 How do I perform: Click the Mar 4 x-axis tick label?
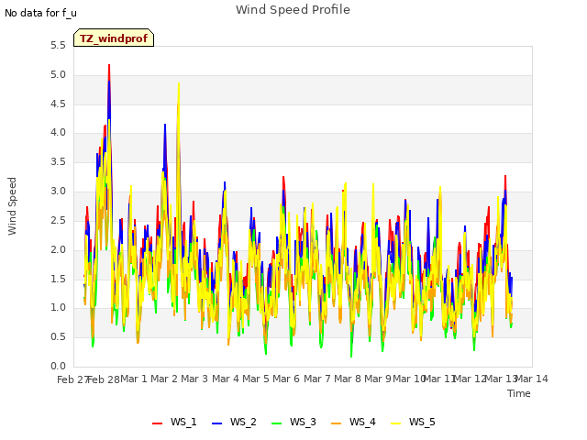(226, 379)
